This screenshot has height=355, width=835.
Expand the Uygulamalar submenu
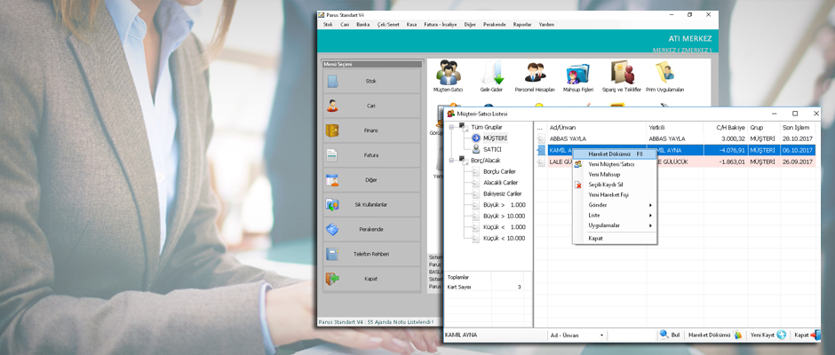pos(615,225)
